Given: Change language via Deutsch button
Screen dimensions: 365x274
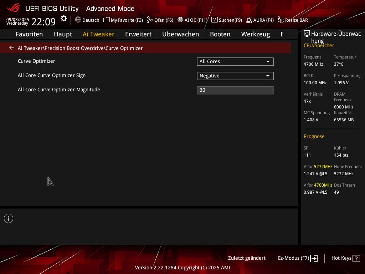Looking at the screenshot, I should click(87, 20).
